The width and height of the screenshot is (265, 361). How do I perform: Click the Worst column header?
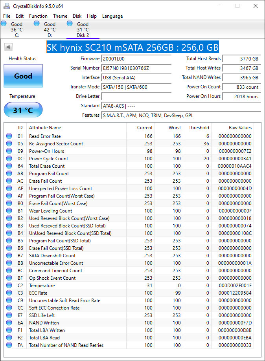click(x=169, y=128)
